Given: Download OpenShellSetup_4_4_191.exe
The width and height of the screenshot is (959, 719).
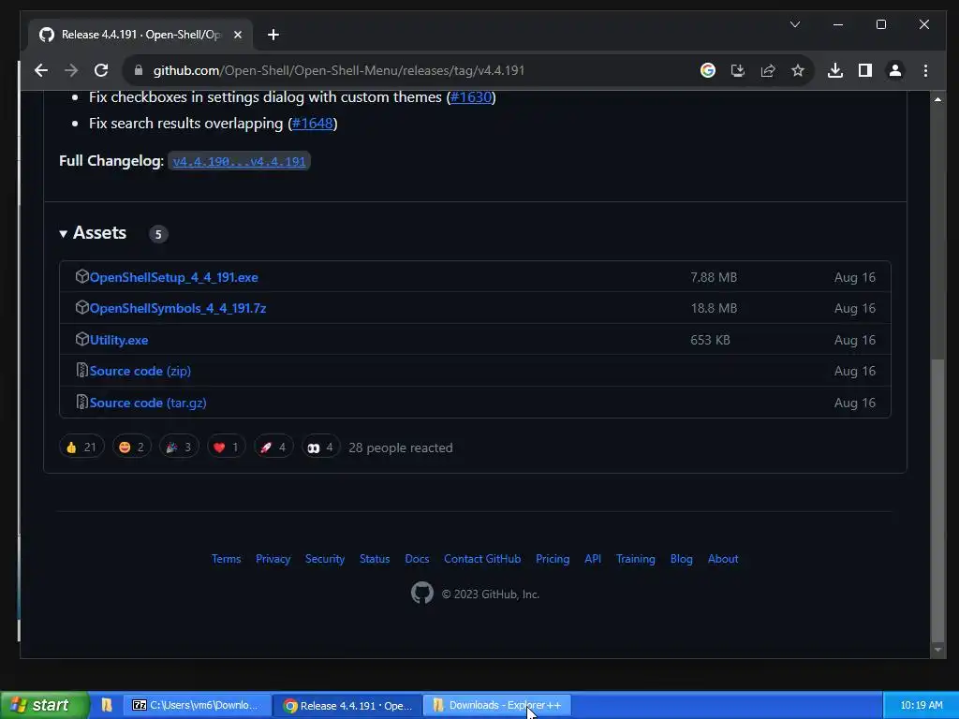Looking at the screenshot, I should (173, 277).
